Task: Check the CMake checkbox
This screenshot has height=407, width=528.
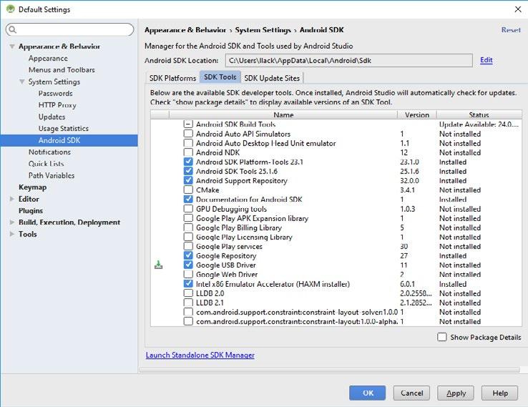Action: (x=188, y=190)
